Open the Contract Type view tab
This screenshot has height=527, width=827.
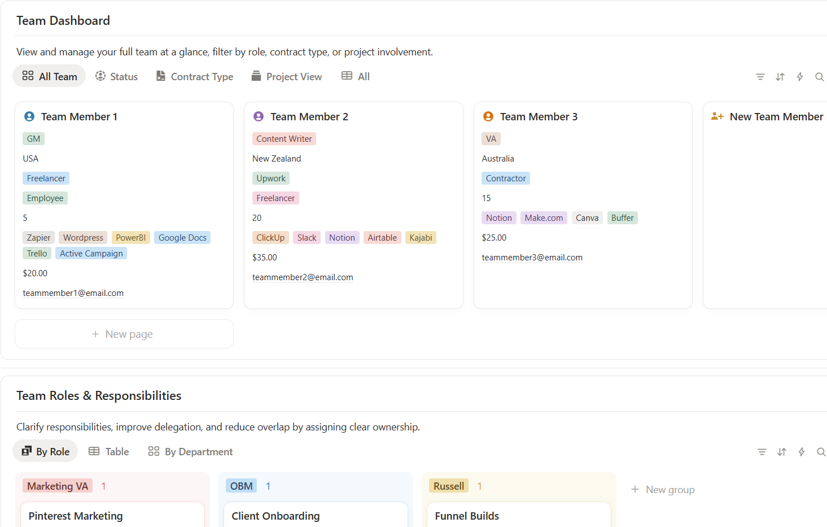click(x=195, y=76)
